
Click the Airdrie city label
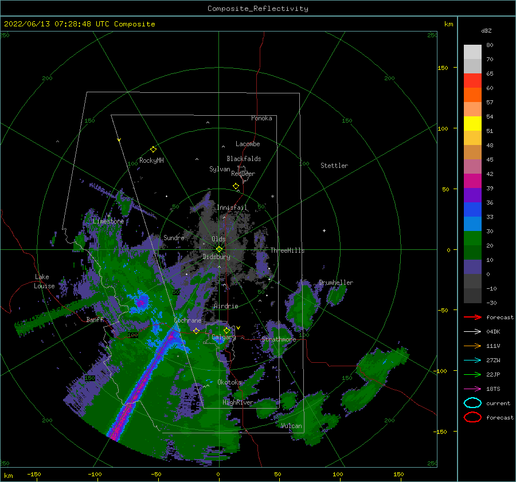coord(226,306)
